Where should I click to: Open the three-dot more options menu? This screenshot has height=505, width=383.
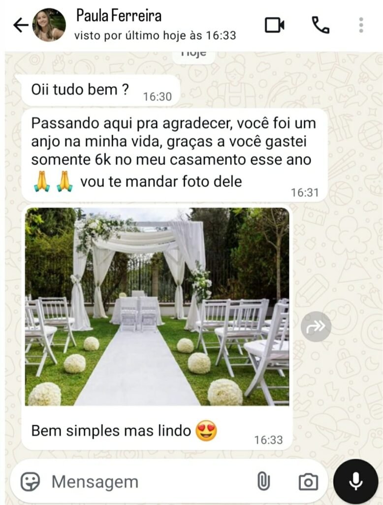click(361, 25)
